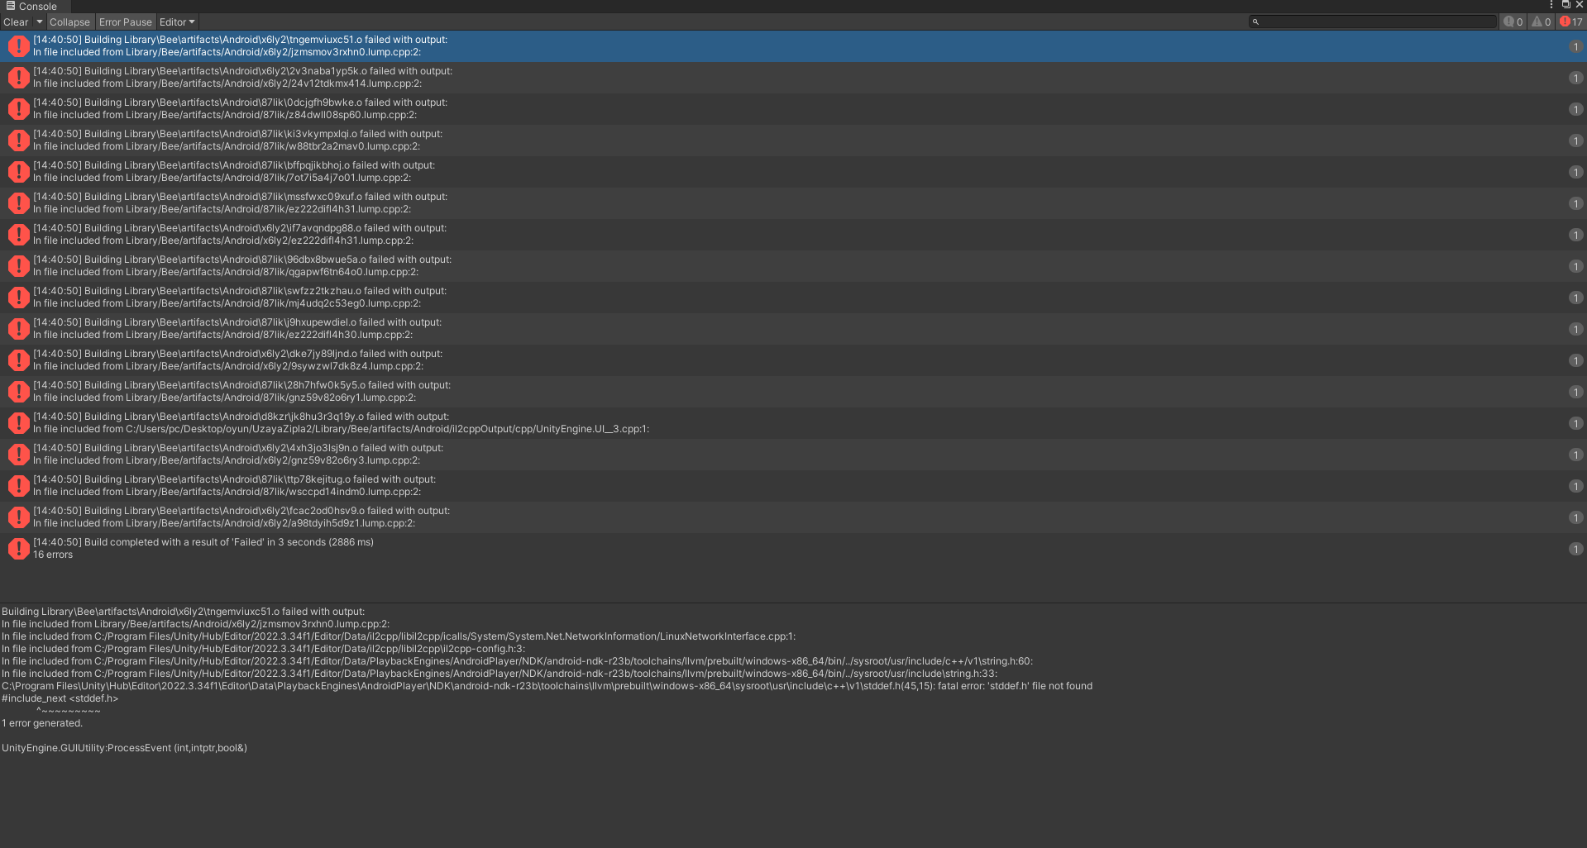The image size is (1587, 848).
Task: Click the error icon of 4xh3jo3lsj9n.o entry
Action: point(18,455)
